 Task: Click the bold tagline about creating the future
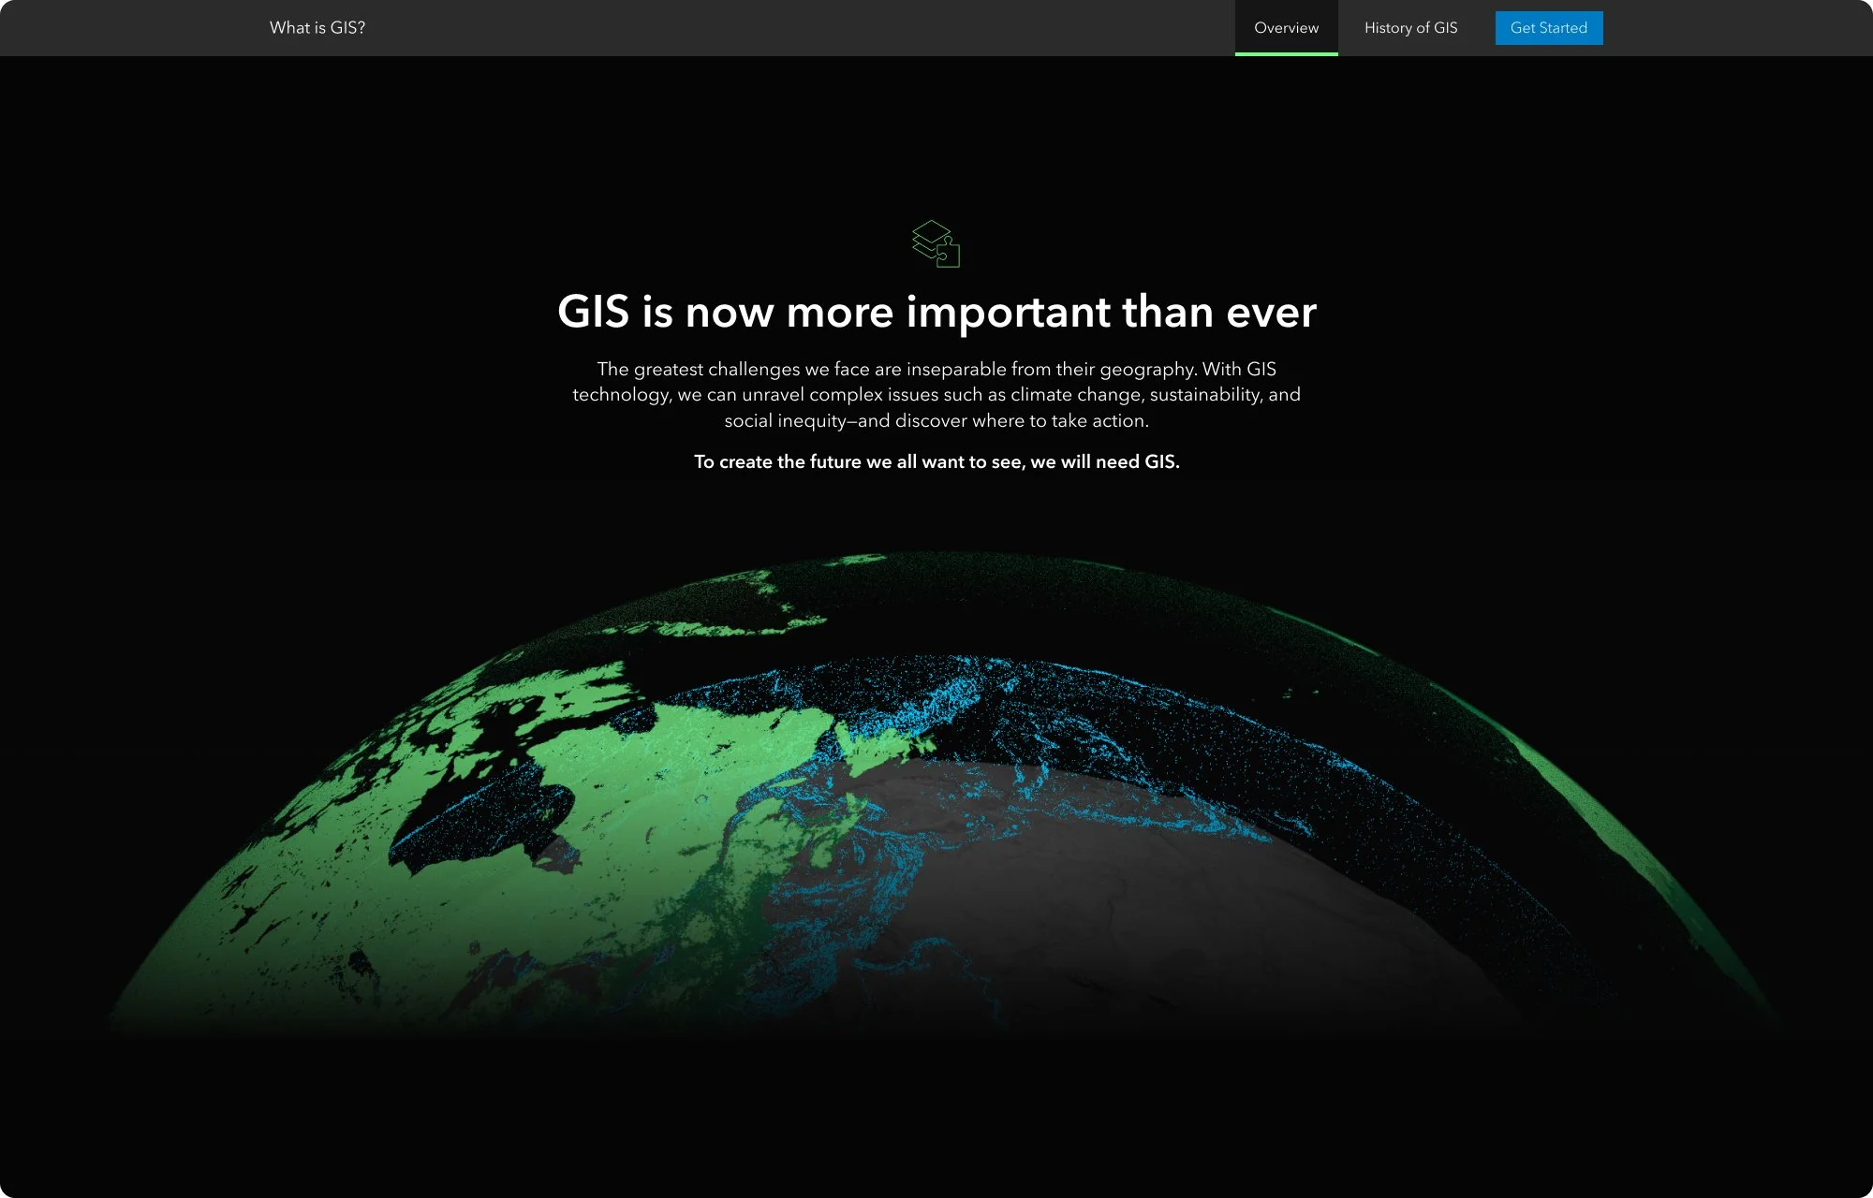(x=936, y=461)
